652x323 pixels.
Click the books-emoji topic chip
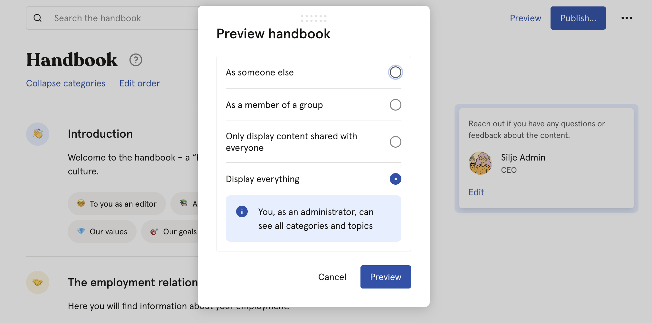click(x=184, y=204)
